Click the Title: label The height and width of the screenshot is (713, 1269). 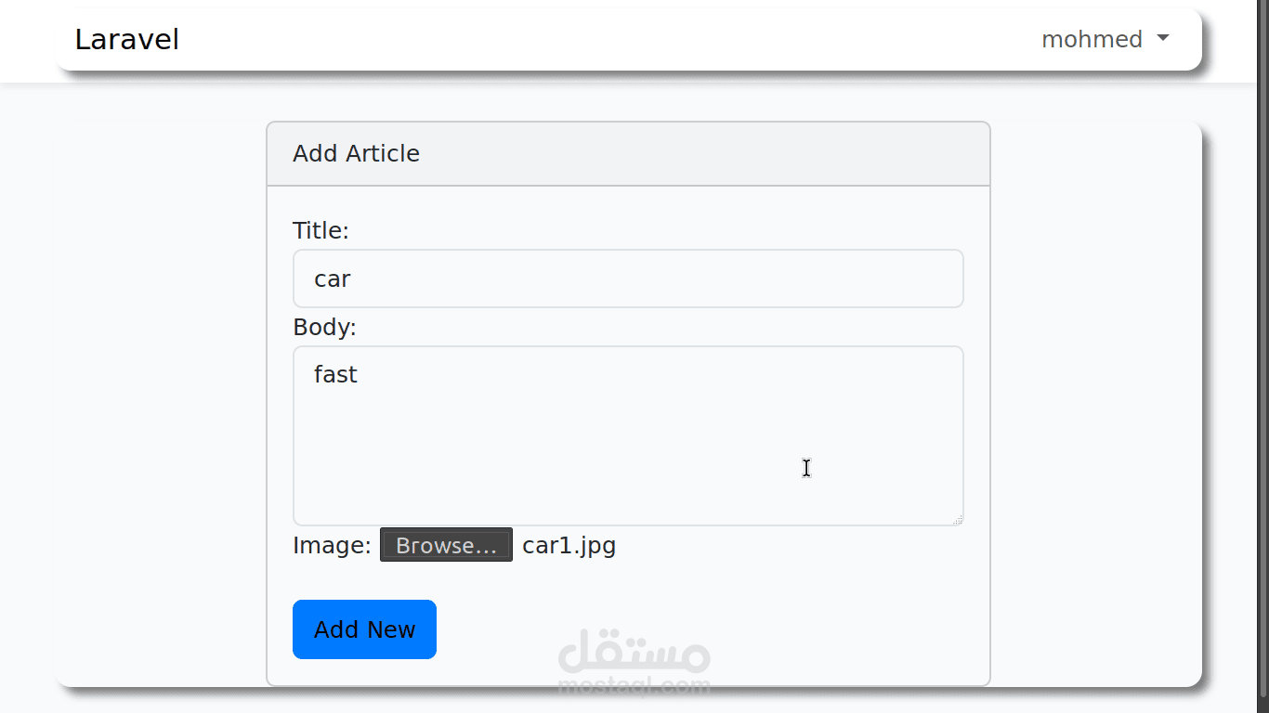click(321, 230)
